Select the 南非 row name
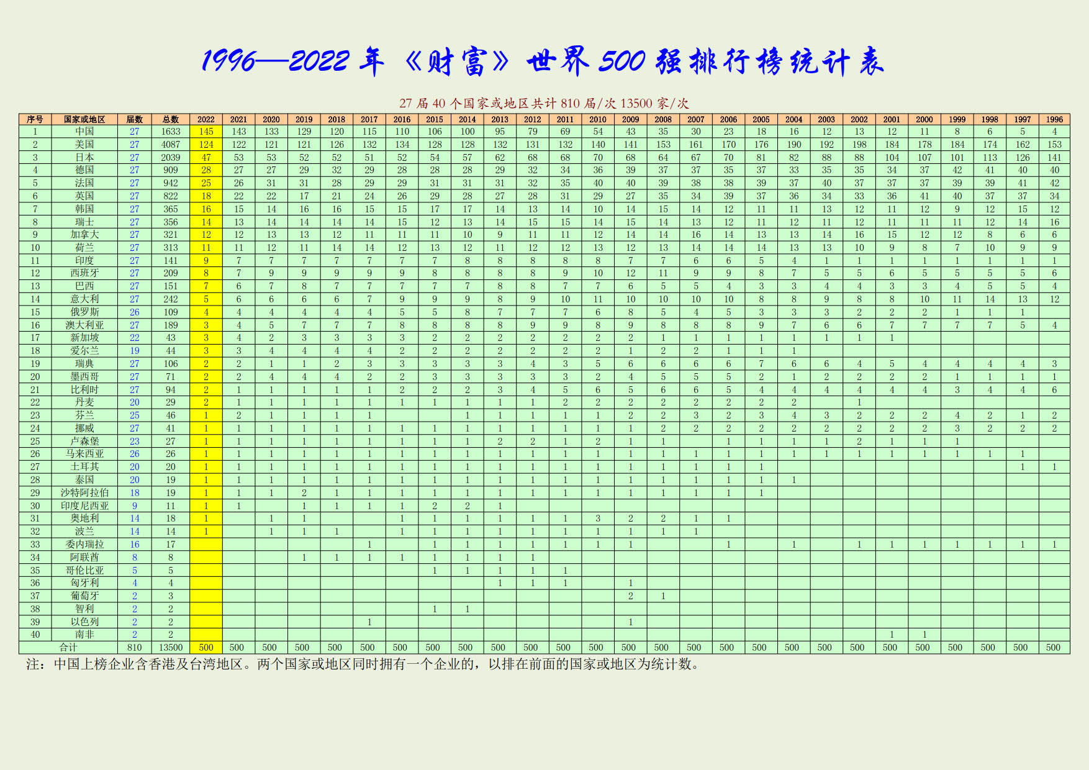The image size is (1089, 770). pyautogui.click(x=84, y=635)
